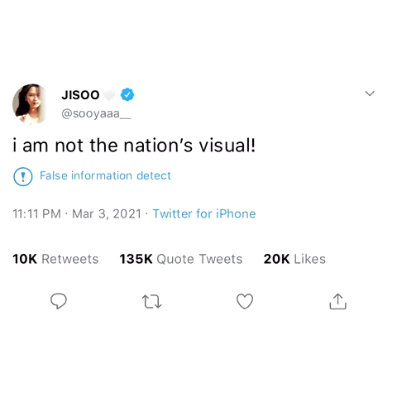View the 10K Retweets list
This screenshot has width=397, height=397.
55,259
